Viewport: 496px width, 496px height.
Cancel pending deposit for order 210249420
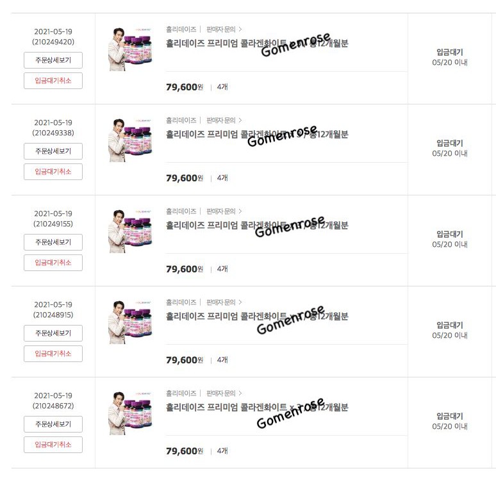53,81
